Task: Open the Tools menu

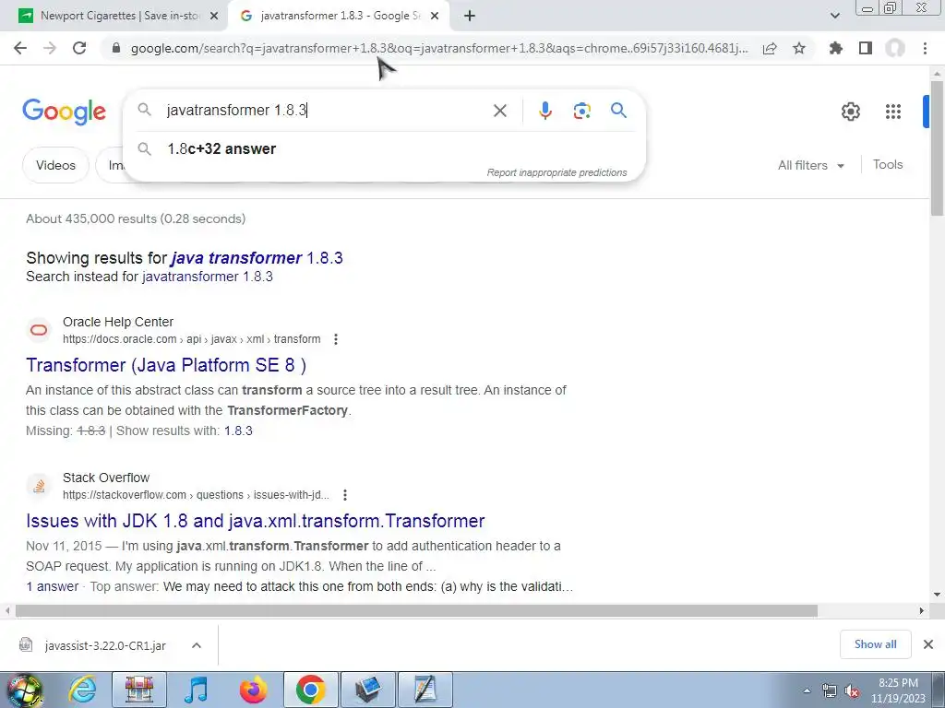Action: 887,164
